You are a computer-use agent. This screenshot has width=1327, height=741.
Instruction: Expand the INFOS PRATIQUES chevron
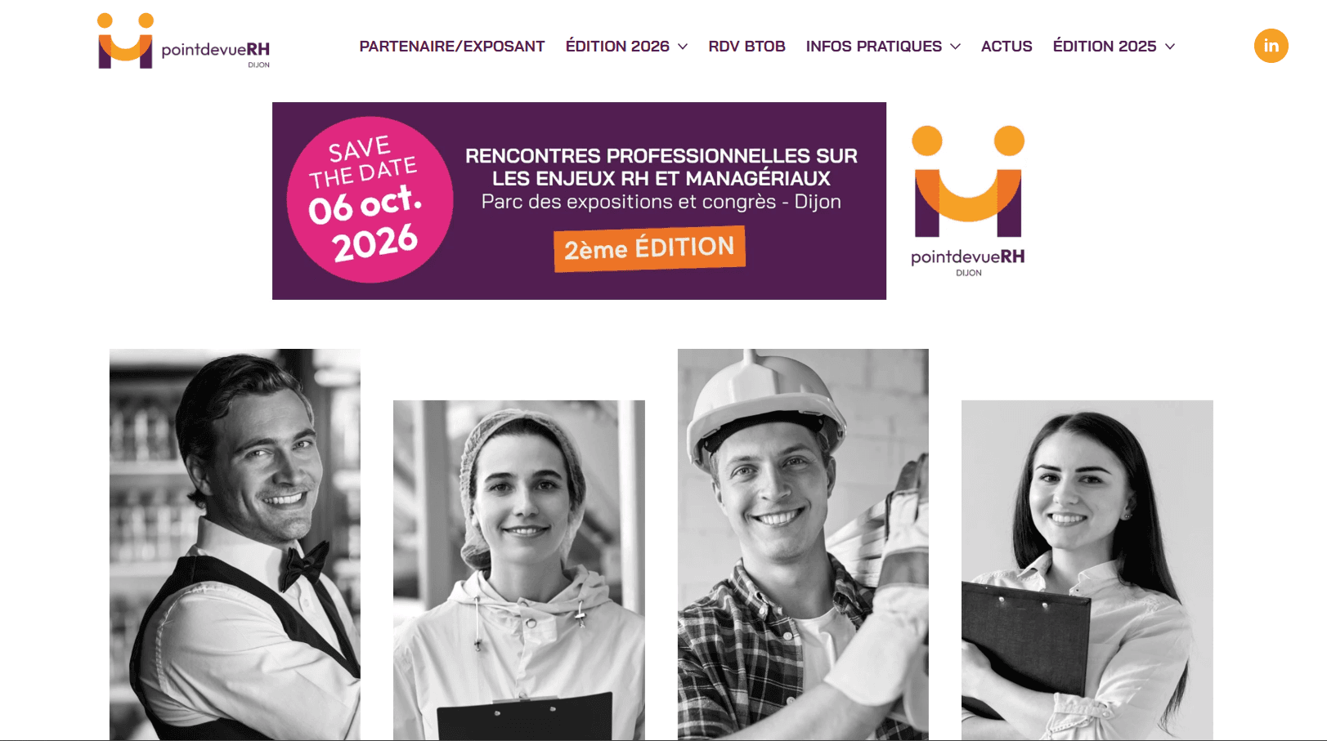(x=955, y=47)
